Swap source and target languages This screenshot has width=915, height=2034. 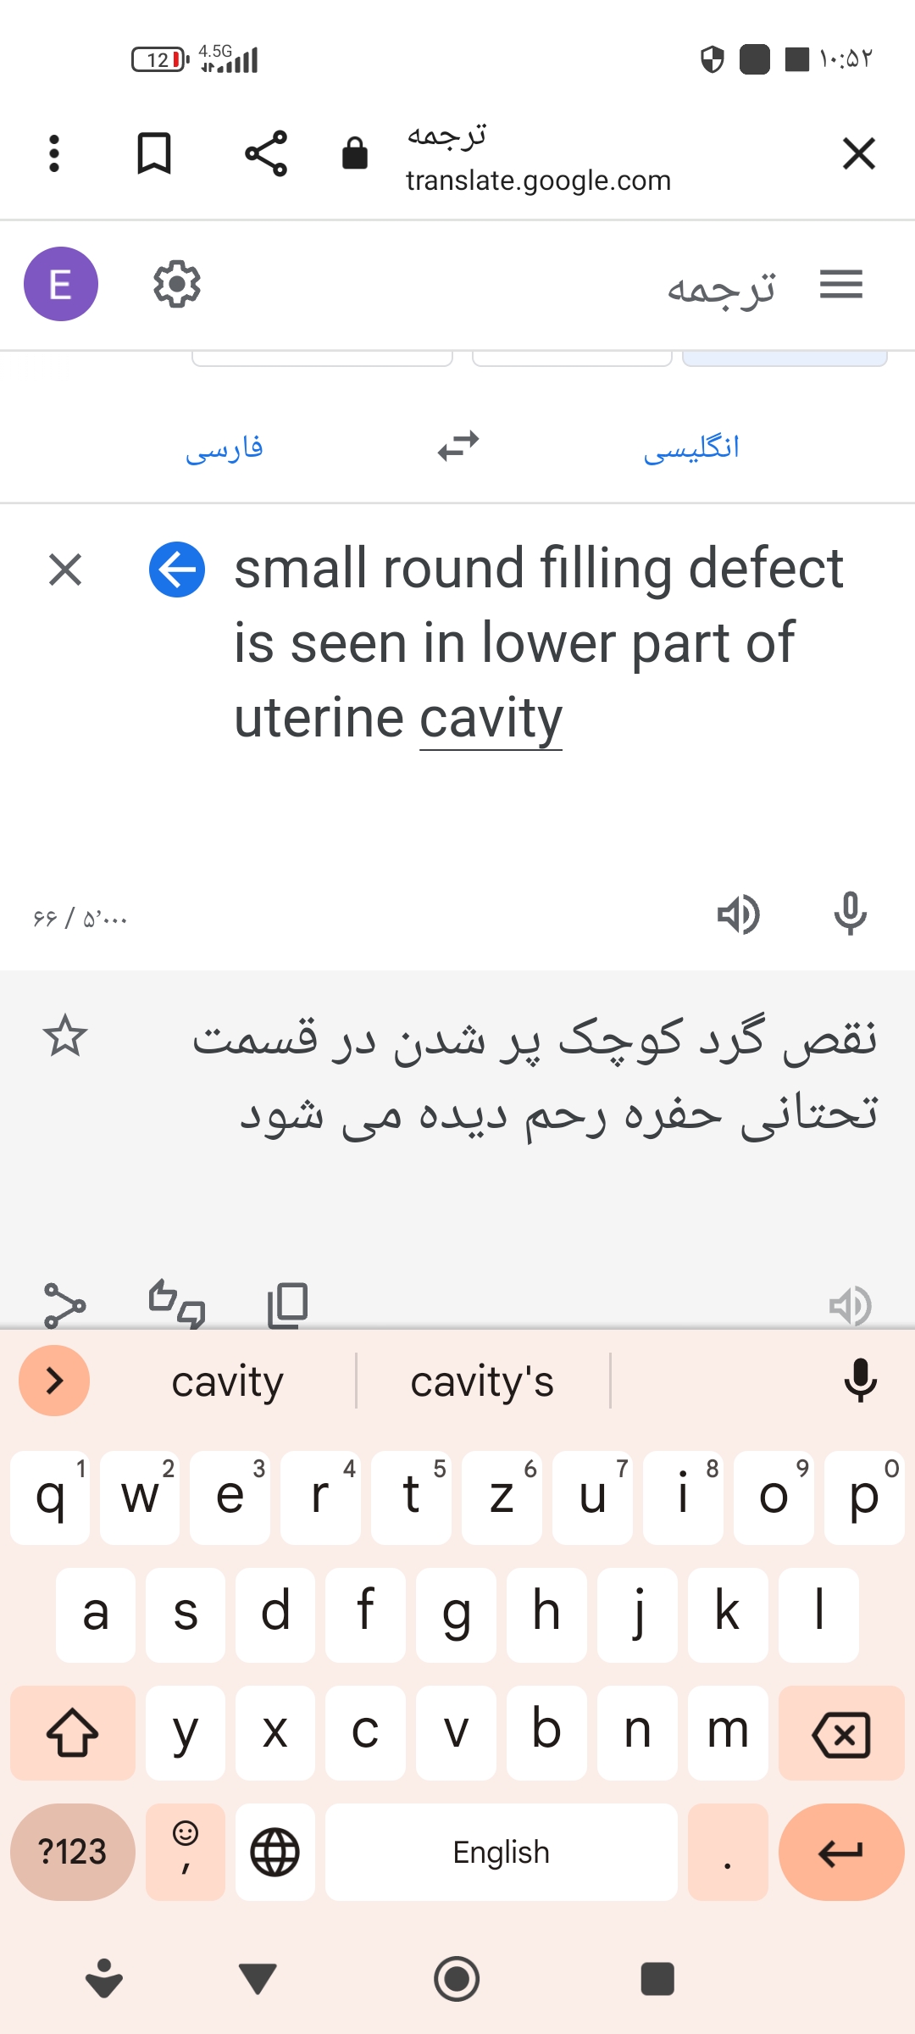[x=458, y=446]
